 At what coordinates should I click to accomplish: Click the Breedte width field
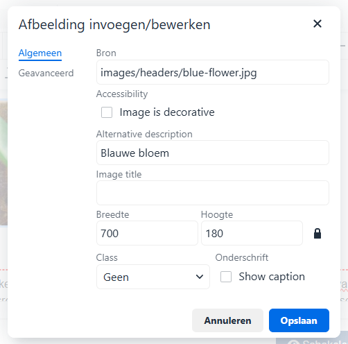point(147,233)
